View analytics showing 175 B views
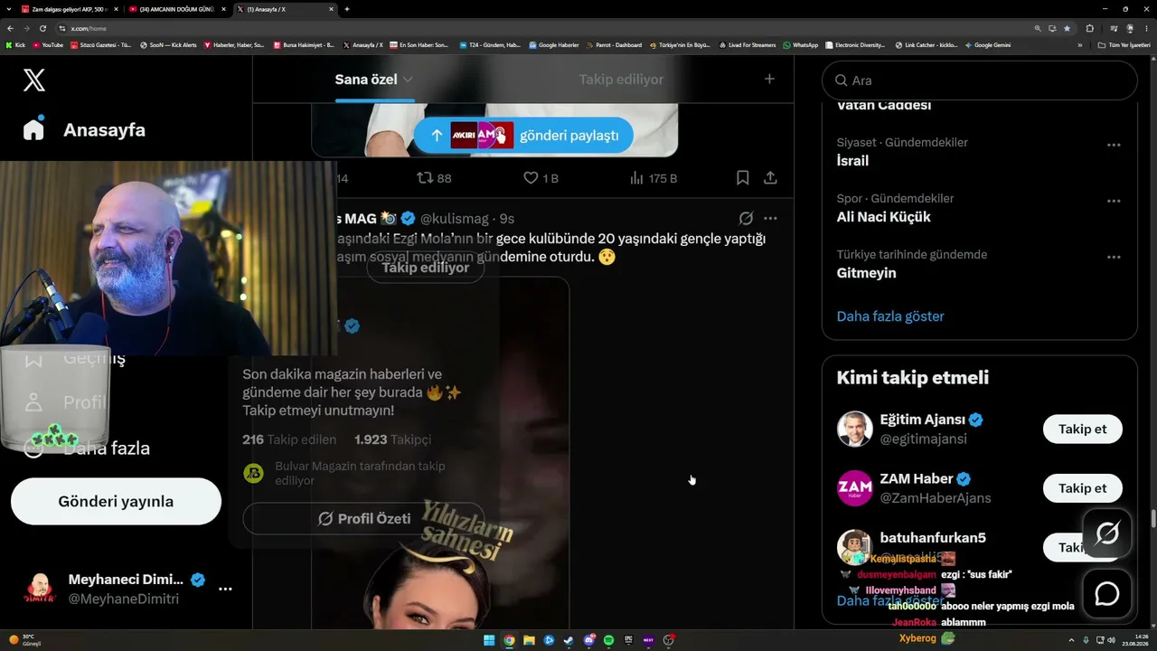 click(654, 178)
